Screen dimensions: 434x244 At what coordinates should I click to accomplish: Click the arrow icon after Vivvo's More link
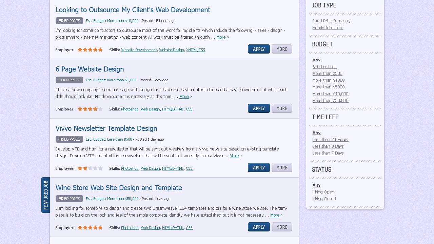tap(241, 156)
